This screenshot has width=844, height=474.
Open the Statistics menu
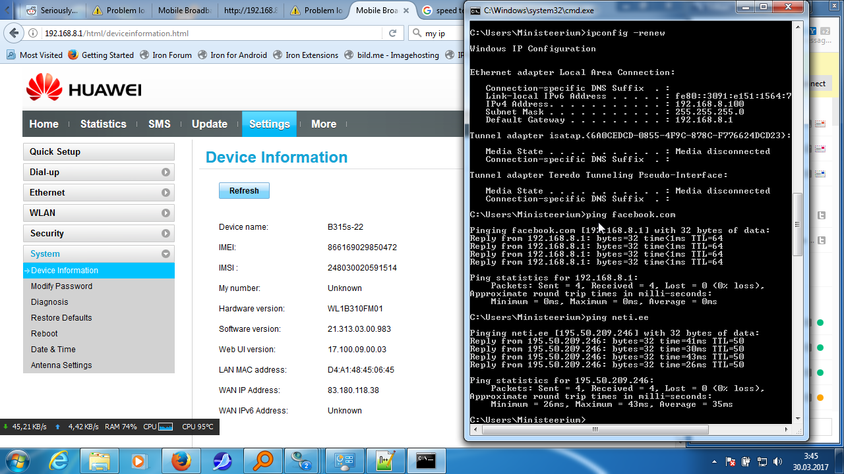[x=103, y=124]
